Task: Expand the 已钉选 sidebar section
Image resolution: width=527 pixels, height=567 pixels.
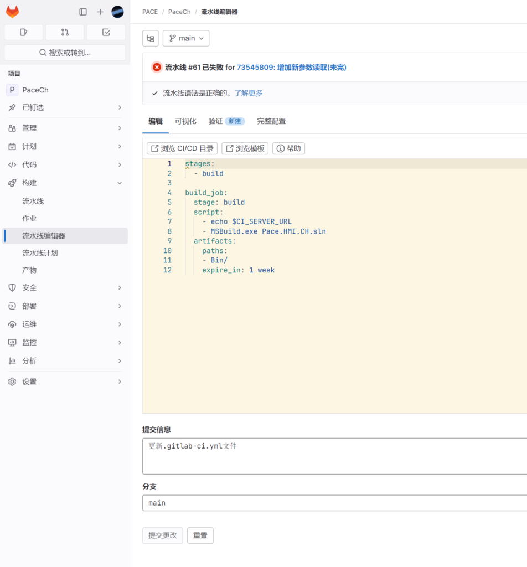Action: [65, 107]
